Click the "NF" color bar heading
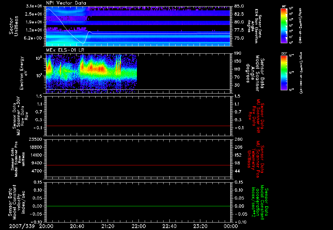This screenshot has width=333, height=230. point(284,6)
